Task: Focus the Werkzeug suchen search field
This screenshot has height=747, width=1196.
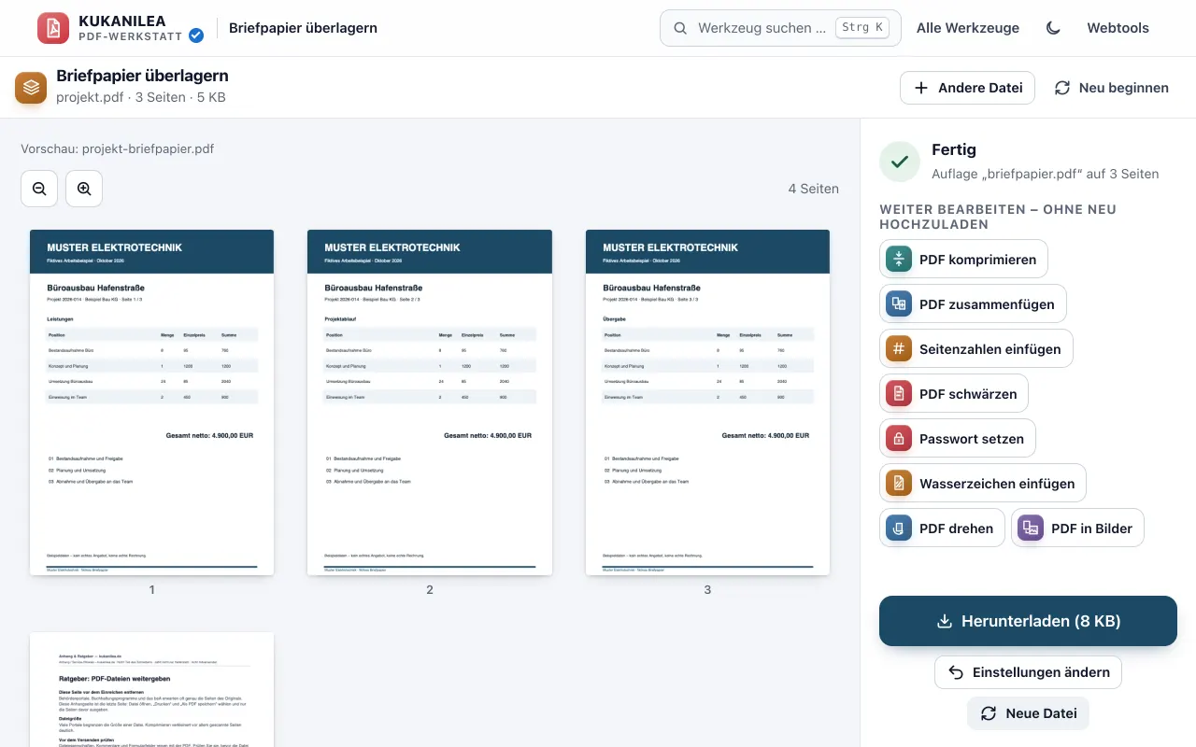Action: (780, 28)
